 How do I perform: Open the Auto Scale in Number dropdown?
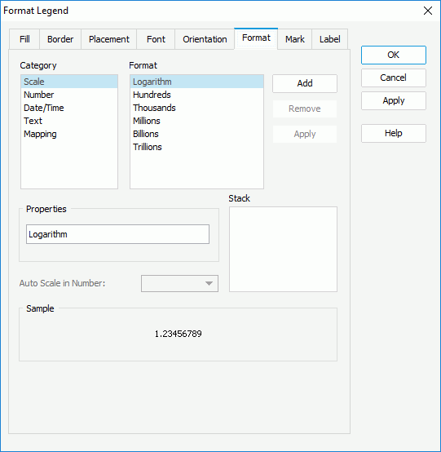tap(179, 283)
